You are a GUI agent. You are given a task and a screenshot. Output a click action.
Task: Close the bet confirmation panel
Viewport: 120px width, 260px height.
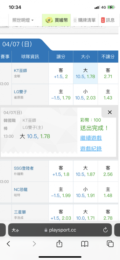(x=110, y=112)
